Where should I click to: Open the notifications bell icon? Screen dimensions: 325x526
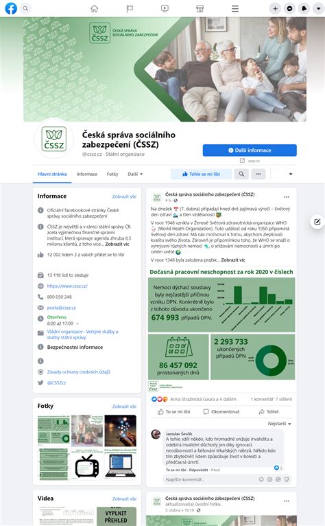tap(304, 9)
